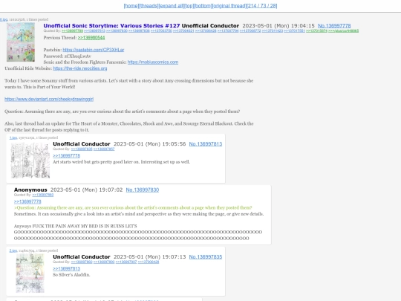Open post number No.136997813
The height and width of the screenshot is (301, 401).
pyautogui.click(x=206, y=144)
